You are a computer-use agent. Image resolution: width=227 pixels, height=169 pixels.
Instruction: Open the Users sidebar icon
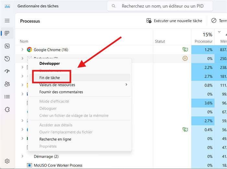pyautogui.click(x=7, y=84)
